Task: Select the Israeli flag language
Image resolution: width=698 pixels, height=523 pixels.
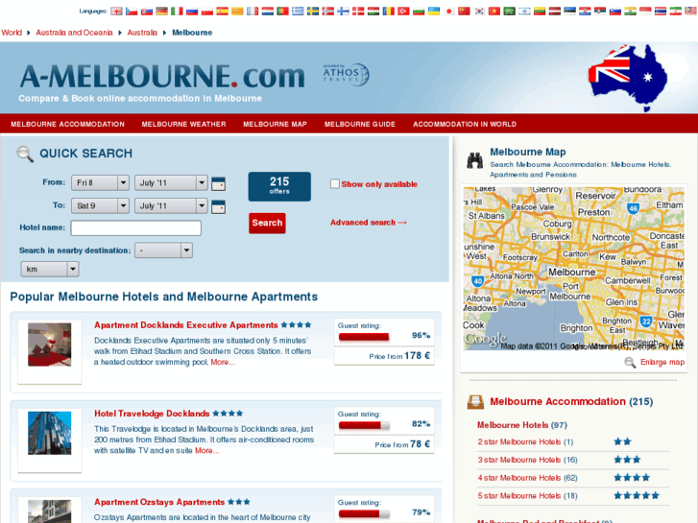Action: [x=525, y=12]
